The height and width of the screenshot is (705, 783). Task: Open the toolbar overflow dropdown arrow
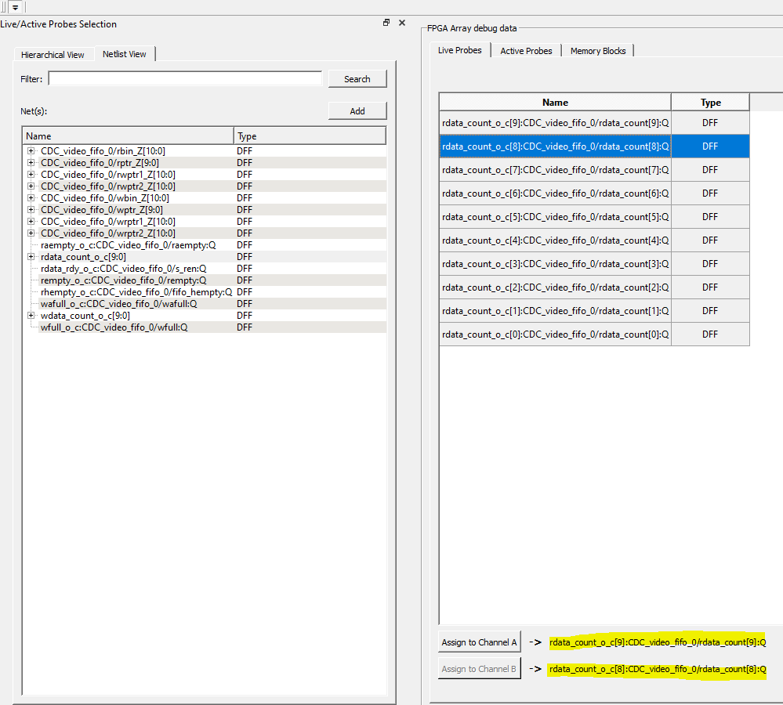coord(14,7)
